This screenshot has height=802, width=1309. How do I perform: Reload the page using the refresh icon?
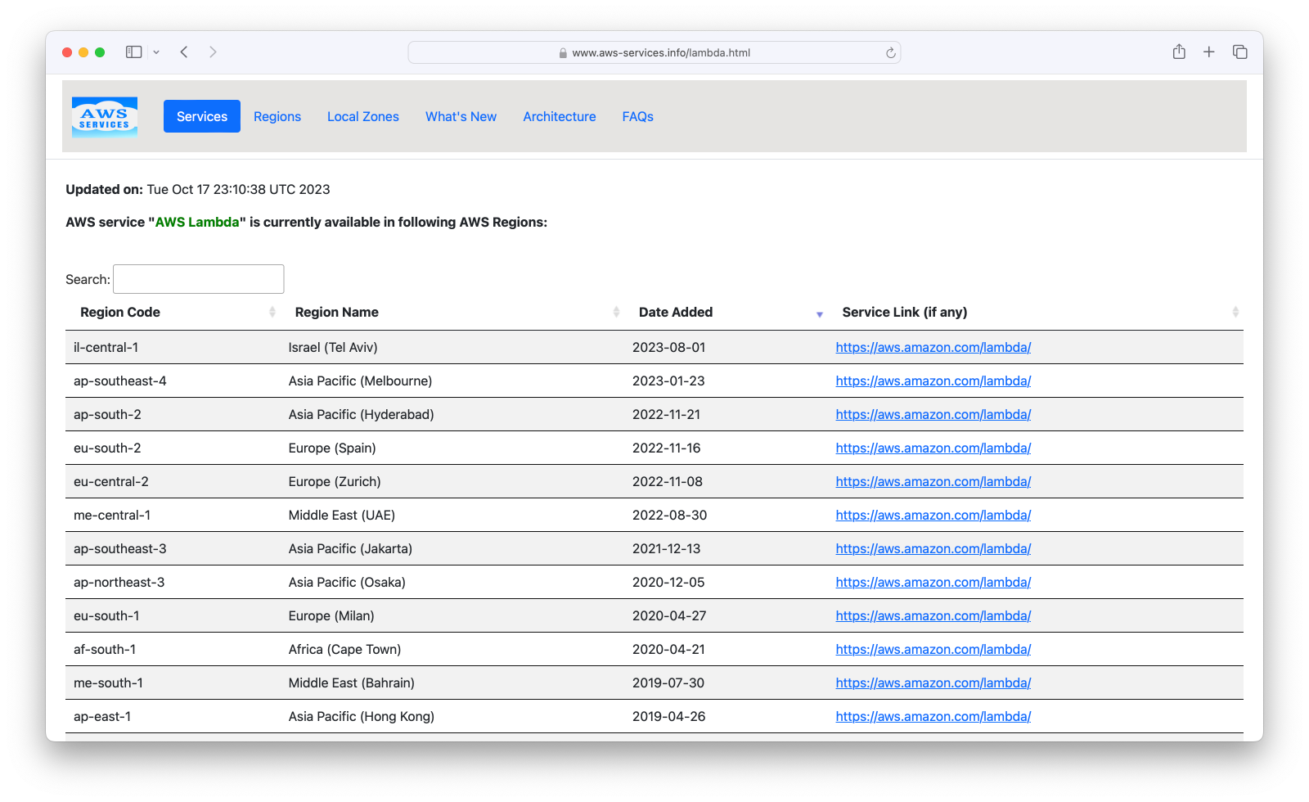pyautogui.click(x=890, y=53)
